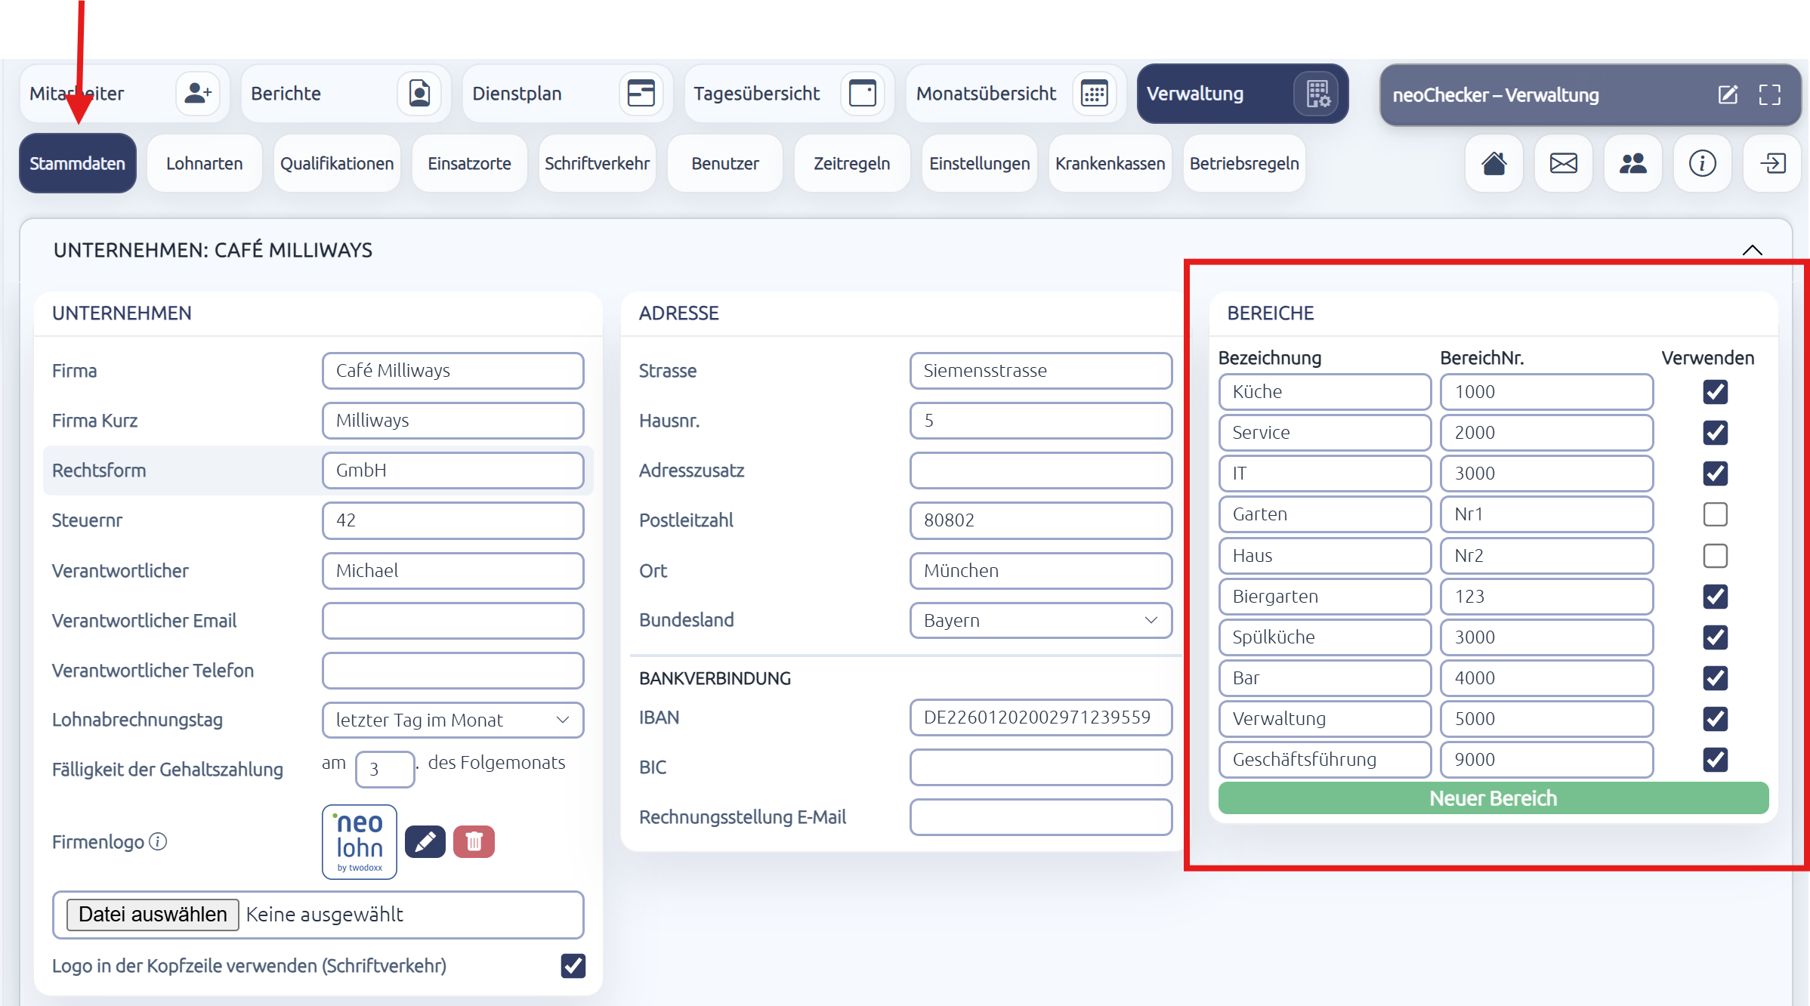Toggle Verwenden for Biergarten
The width and height of the screenshot is (1810, 1006).
coord(1716,597)
